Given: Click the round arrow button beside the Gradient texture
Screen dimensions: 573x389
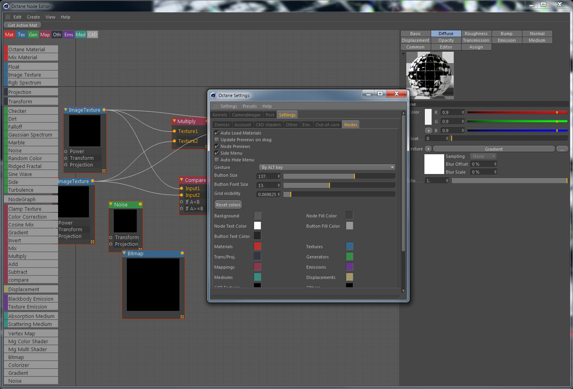Looking at the screenshot, I should (428, 149).
